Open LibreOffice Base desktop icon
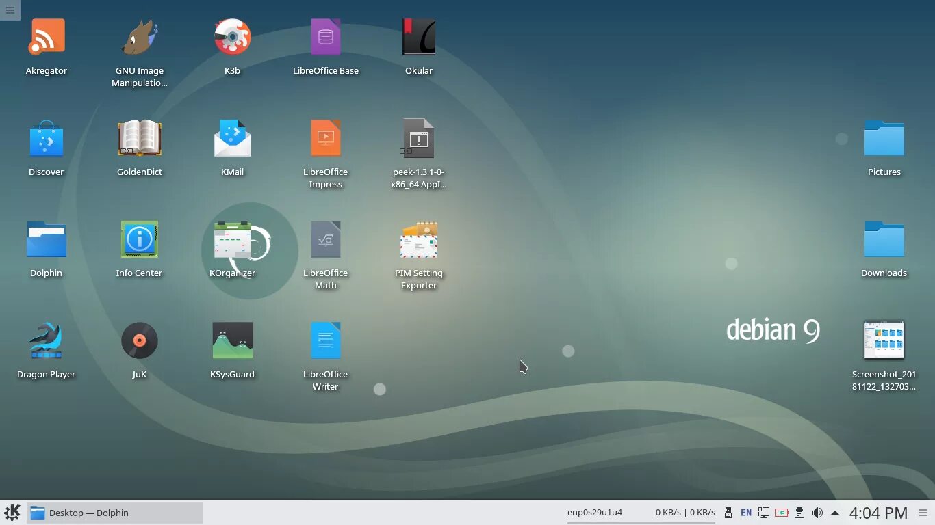The height and width of the screenshot is (525, 935). pos(326,38)
